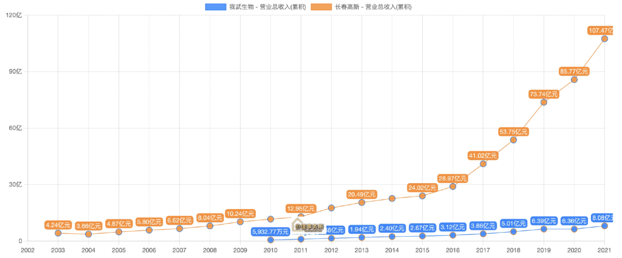622x258 pixels.
Task: Click the orange line data point for 2021
Action: [604, 39]
